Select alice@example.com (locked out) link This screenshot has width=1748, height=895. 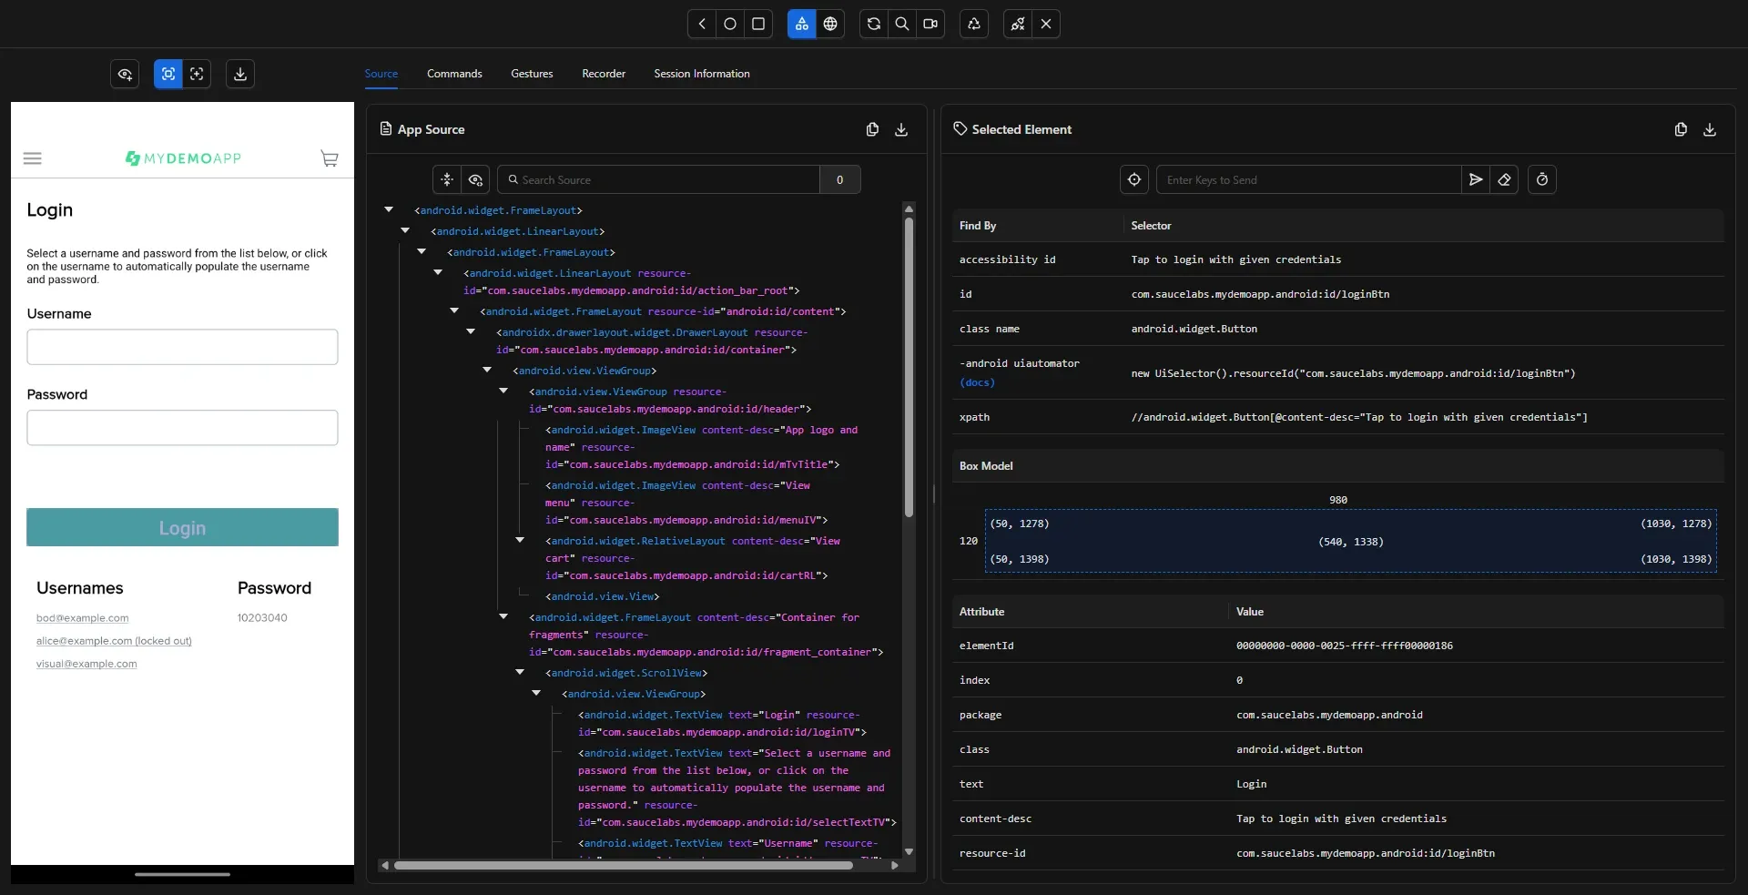tap(114, 641)
